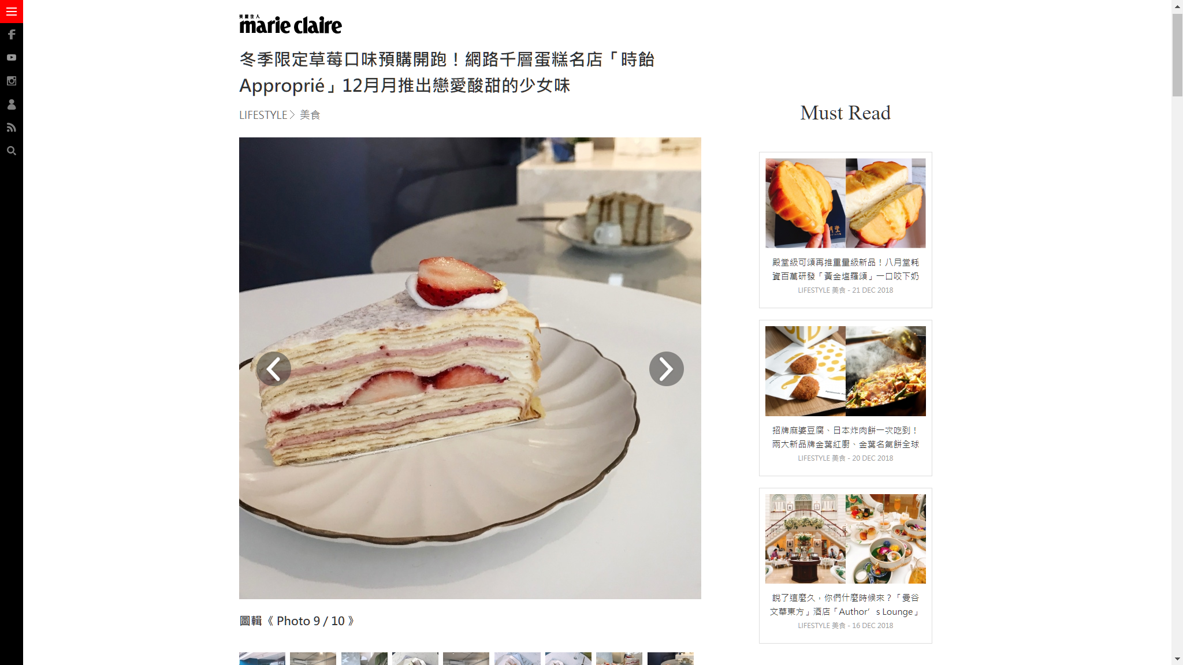Show the previous gallery photo
The image size is (1183, 665).
(x=274, y=369)
